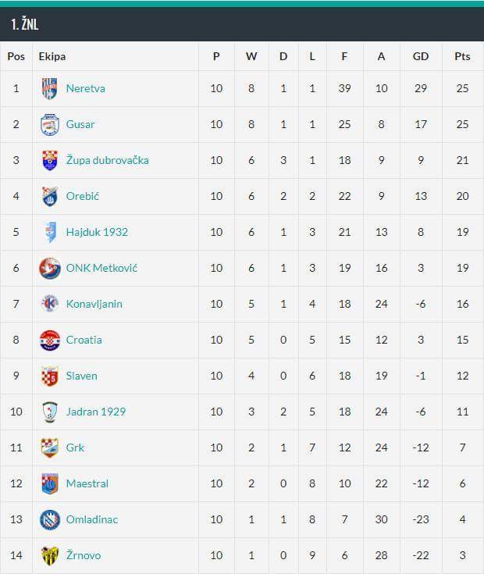Screen dimensions: 484x574
Task: Click the W wins column header
Action: pos(251,56)
